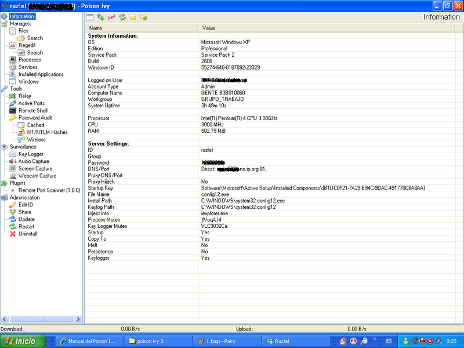Click the Password Audit key icon
The height and width of the screenshot is (348, 464).
coord(12,118)
